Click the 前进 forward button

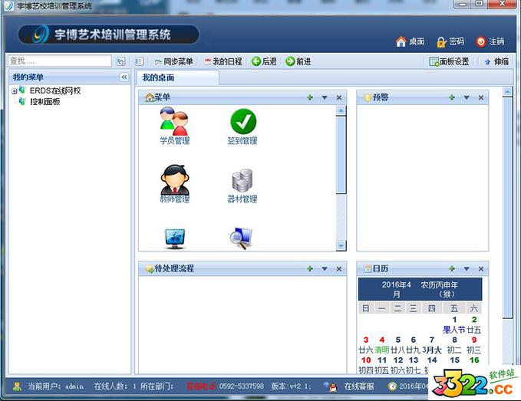(298, 61)
